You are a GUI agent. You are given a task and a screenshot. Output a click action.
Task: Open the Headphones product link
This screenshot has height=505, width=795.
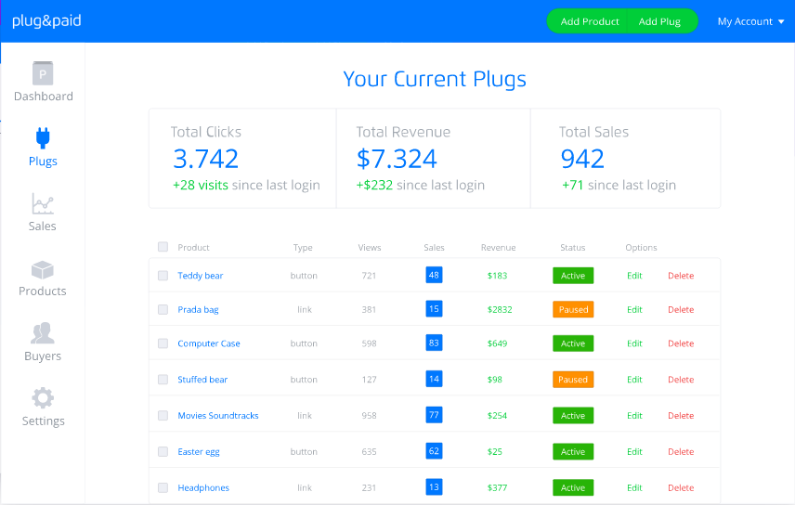coord(203,487)
